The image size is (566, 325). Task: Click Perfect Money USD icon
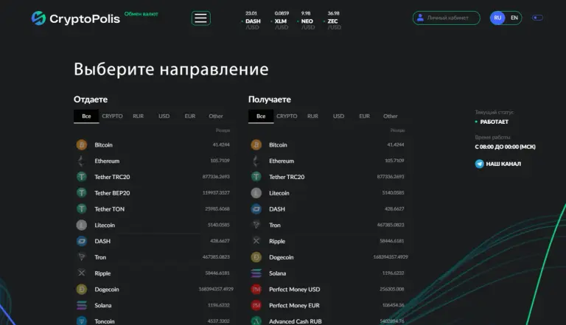(256, 289)
